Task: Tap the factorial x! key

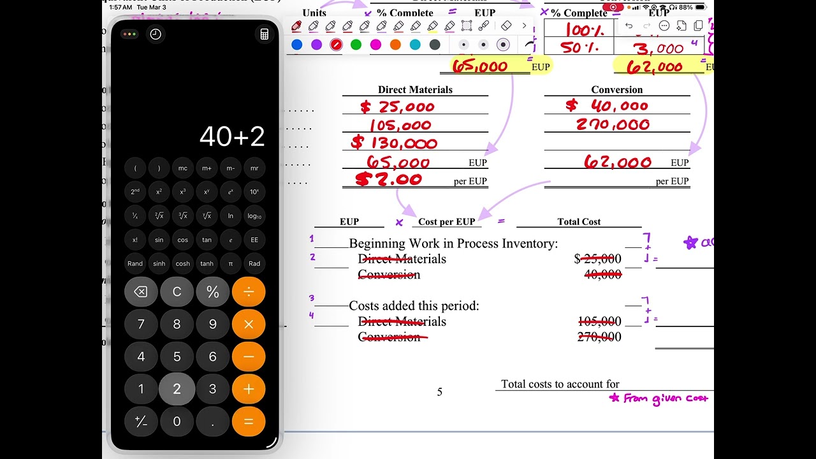Action: pos(135,240)
